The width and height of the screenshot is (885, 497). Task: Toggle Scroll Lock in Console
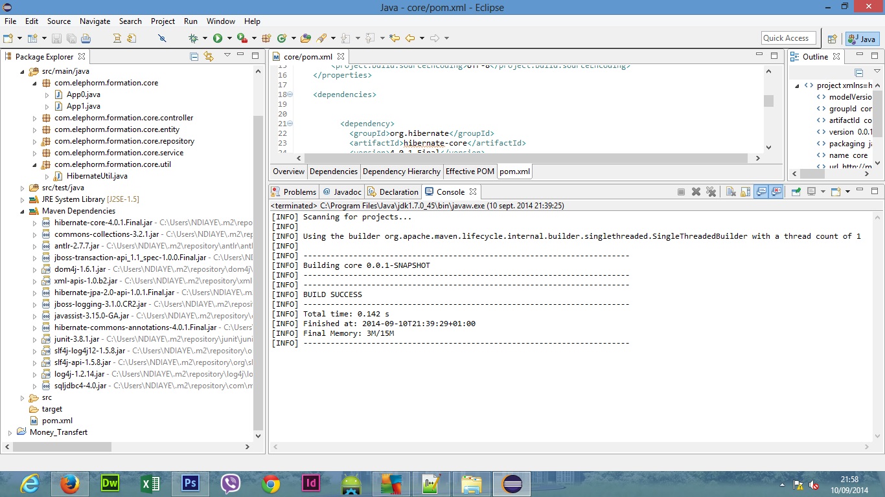[x=746, y=192]
